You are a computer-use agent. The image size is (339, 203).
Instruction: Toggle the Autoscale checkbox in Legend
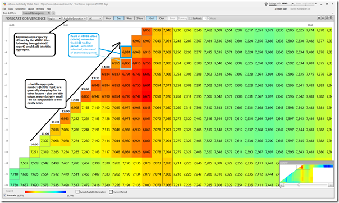pos(5,195)
